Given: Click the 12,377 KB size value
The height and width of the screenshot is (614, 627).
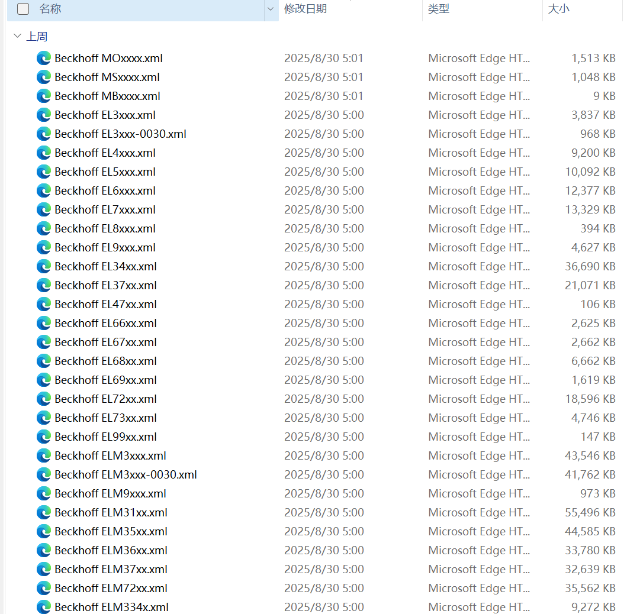Looking at the screenshot, I should click(x=590, y=191).
